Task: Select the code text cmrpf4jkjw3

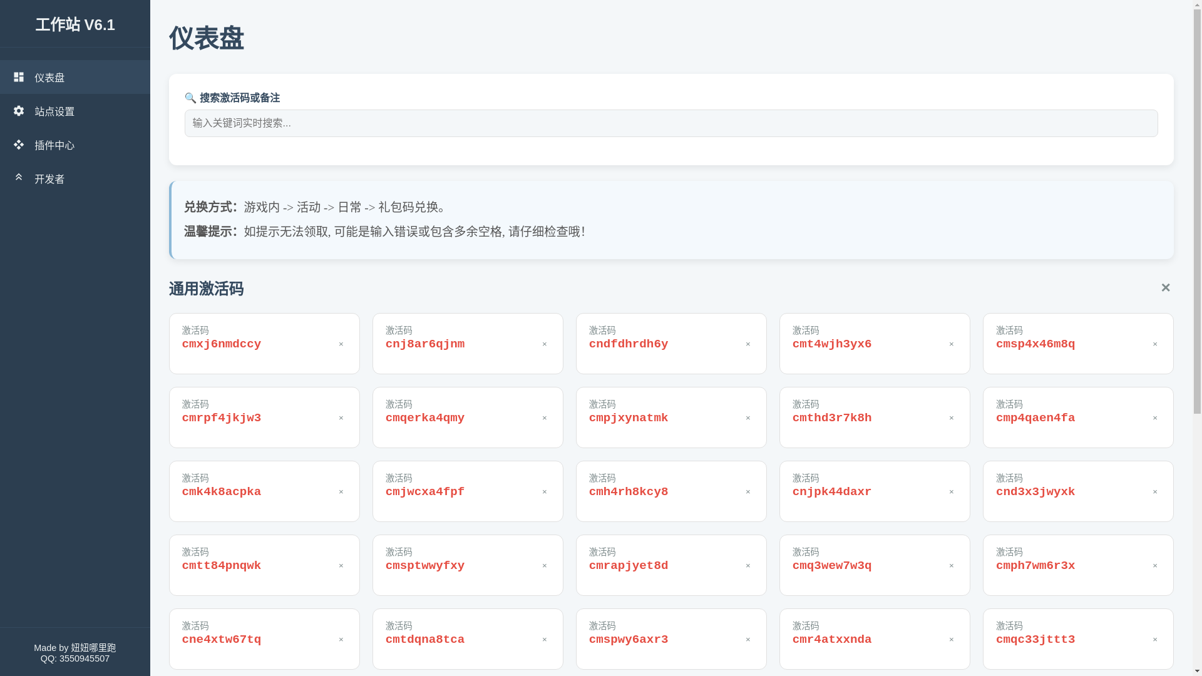Action: pyautogui.click(x=222, y=418)
